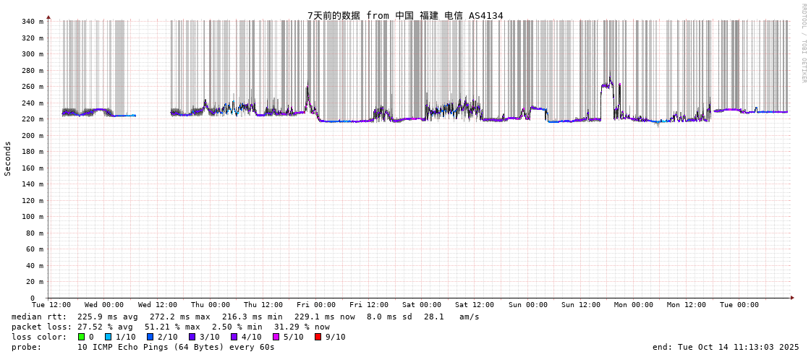Click the 'Sun 12:00' time axis label

coord(581,305)
